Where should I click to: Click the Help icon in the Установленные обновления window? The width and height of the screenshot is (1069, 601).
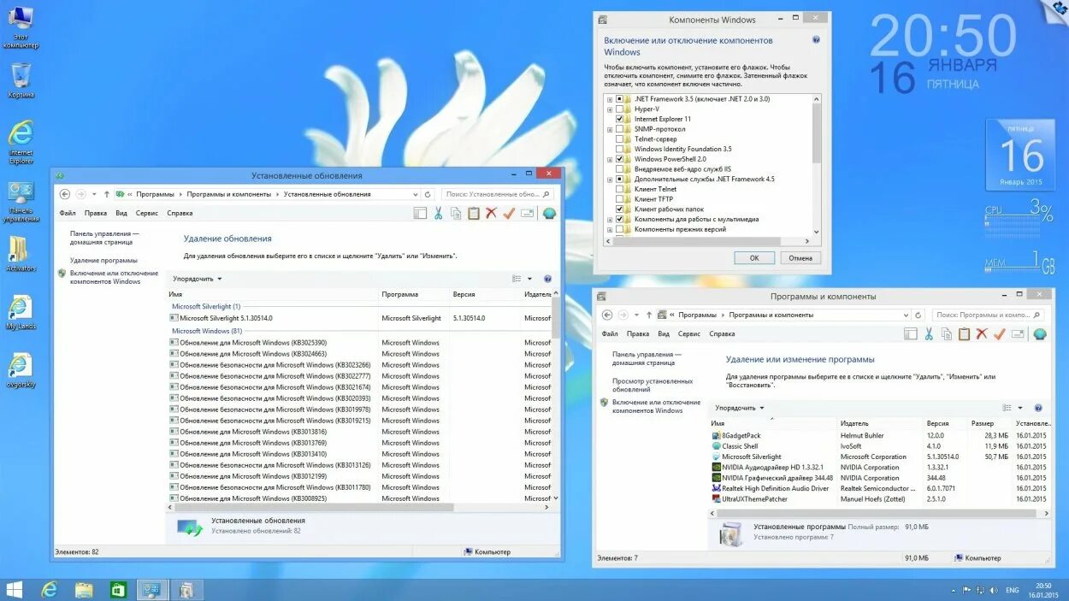pos(547,279)
